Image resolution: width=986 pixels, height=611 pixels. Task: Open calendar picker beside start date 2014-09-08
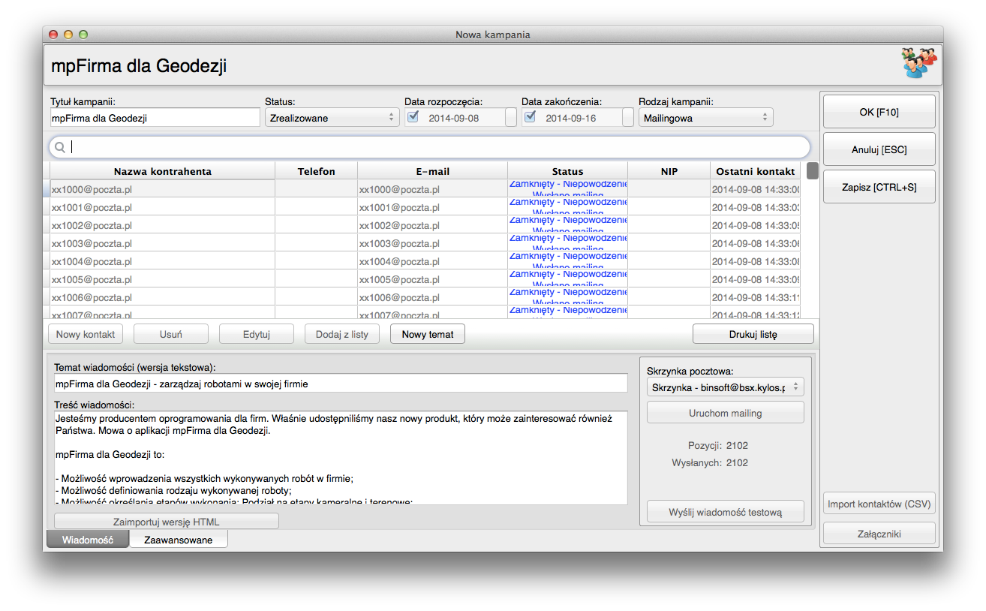511,118
